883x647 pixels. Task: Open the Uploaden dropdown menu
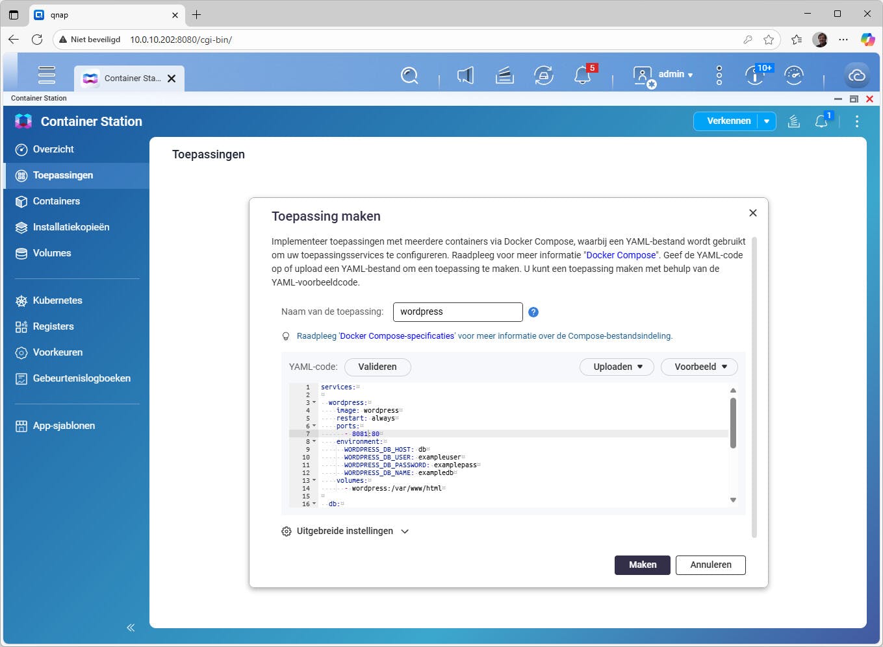click(x=616, y=367)
